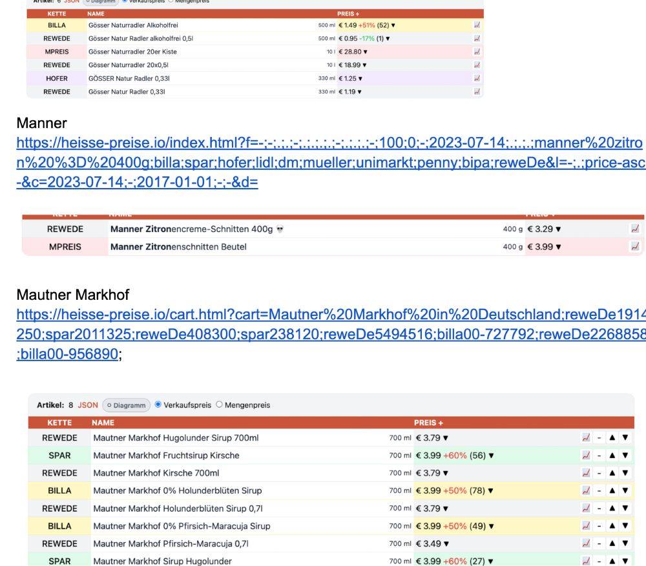Open price chart for Gösser Naturradler Alkoholfrei
Image resolution: width=646 pixels, height=566 pixels.
coord(477,25)
